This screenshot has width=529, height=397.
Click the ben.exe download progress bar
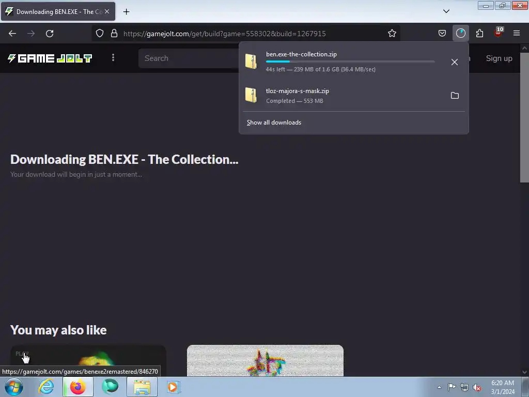tap(350, 62)
